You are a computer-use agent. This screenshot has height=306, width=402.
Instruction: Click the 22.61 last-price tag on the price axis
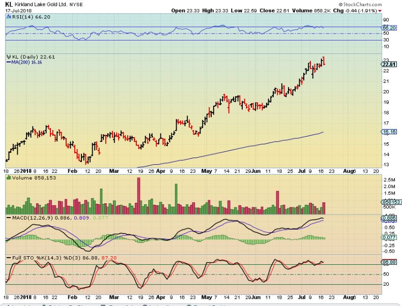pos(389,64)
